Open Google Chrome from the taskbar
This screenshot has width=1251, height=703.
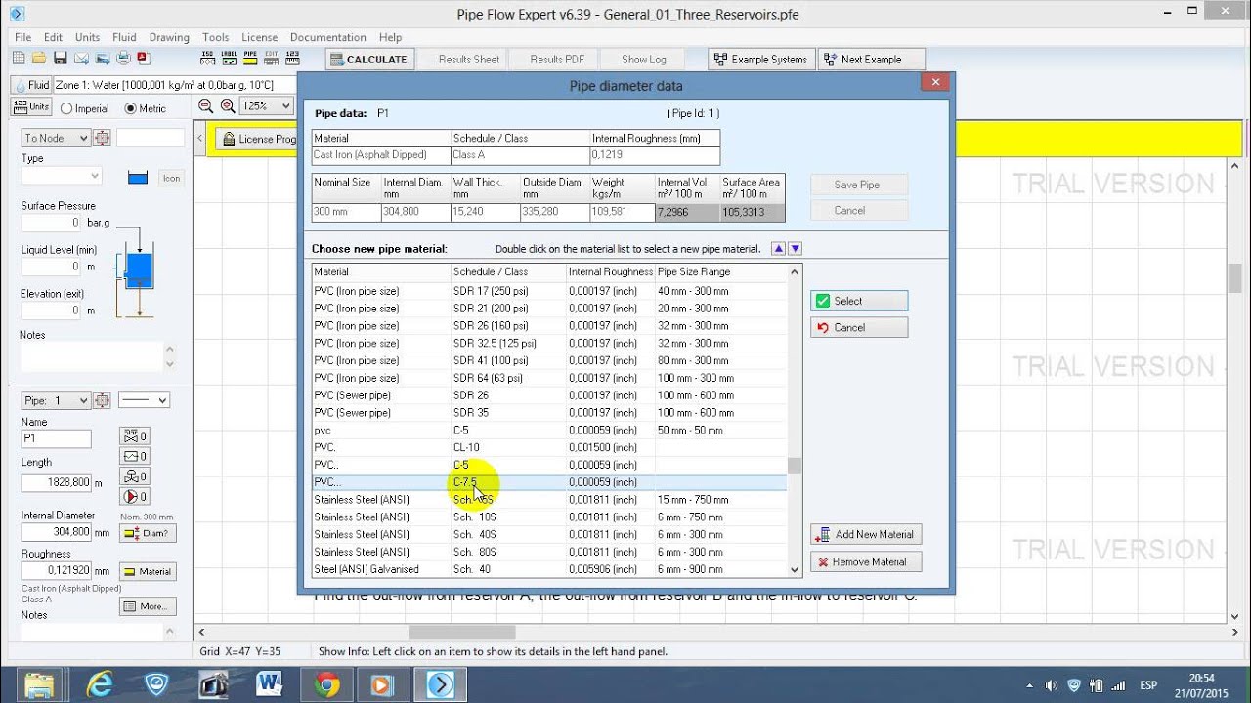click(x=327, y=683)
